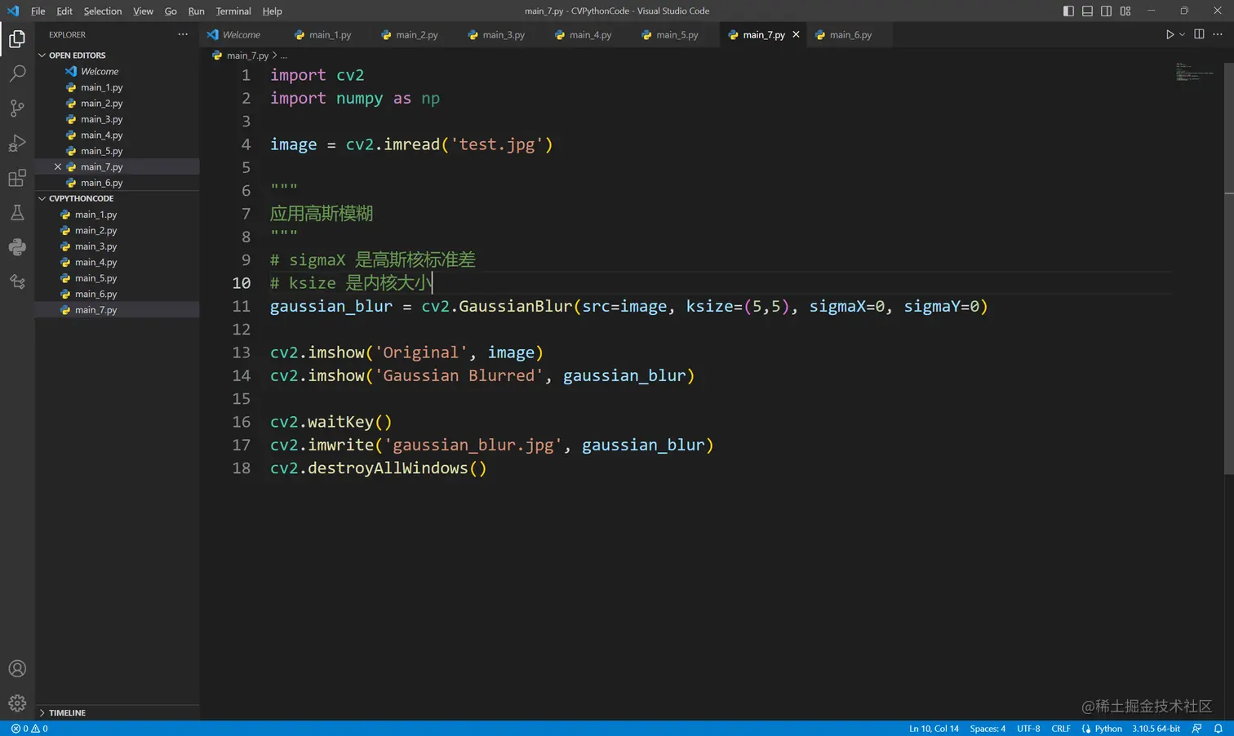Open the Manage gear menu
This screenshot has height=736, width=1234.
coord(17,703)
